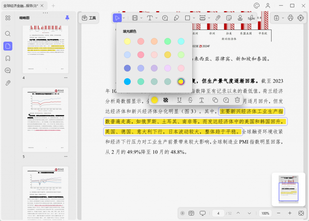Open the bookmarks panel in left sidebar

coord(8,58)
